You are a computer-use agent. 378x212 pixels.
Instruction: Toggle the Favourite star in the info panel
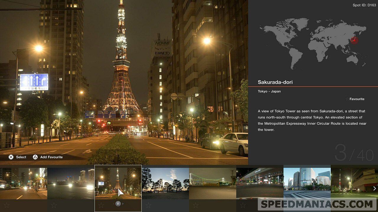tap(347, 99)
